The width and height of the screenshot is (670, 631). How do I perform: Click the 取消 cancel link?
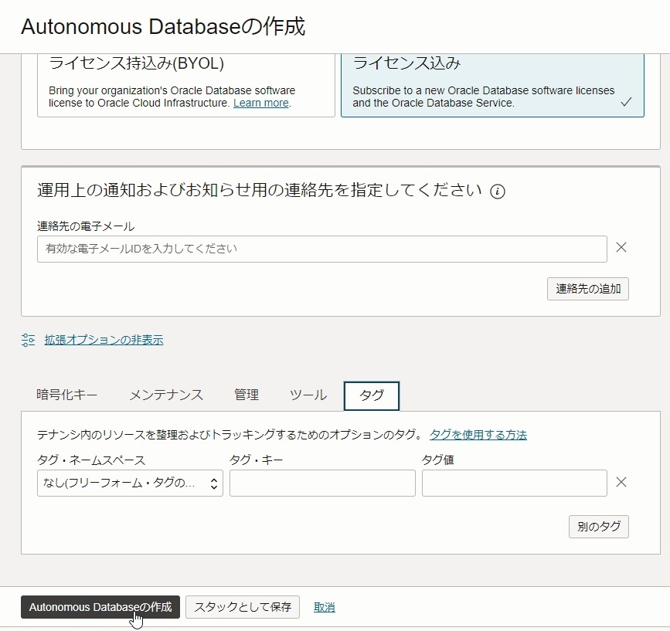coord(325,607)
